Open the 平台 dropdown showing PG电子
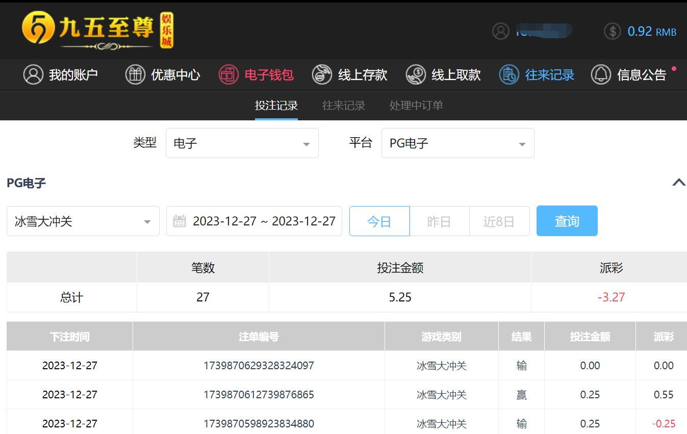687x434 pixels. coord(457,143)
